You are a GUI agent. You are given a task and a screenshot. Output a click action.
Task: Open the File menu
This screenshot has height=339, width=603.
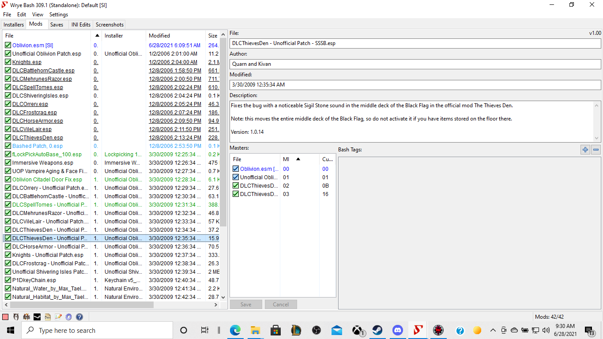7,15
